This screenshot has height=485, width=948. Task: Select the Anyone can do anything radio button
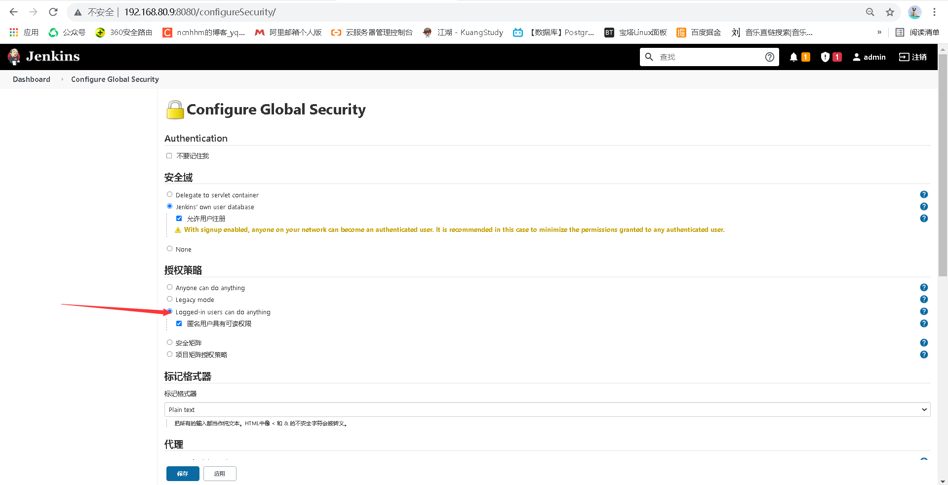point(169,287)
